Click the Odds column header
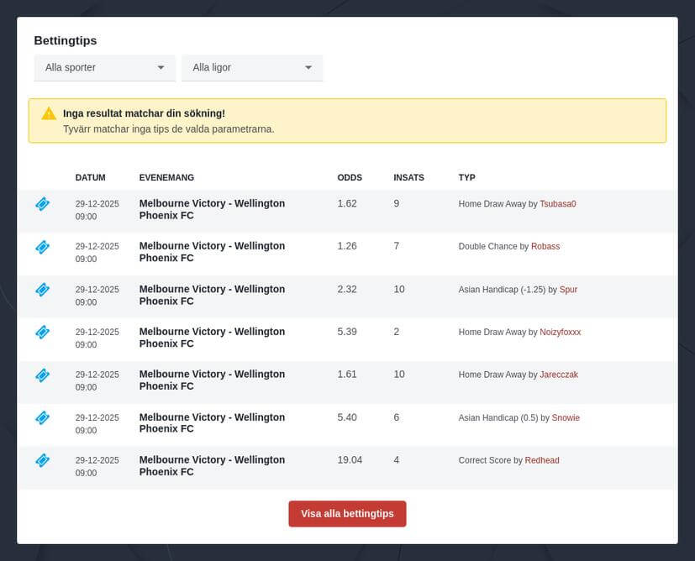This screenshot has width=695, height=561. (350, 178)
